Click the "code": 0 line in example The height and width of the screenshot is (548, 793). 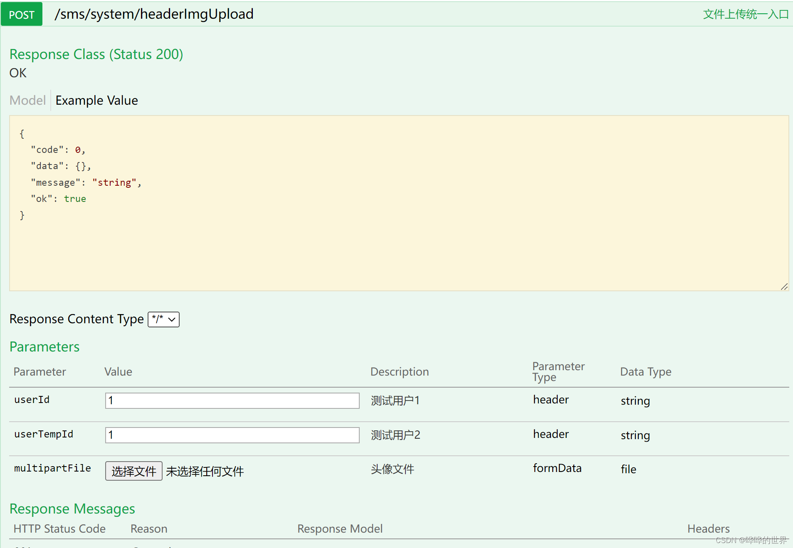click(x=58, y=150)
